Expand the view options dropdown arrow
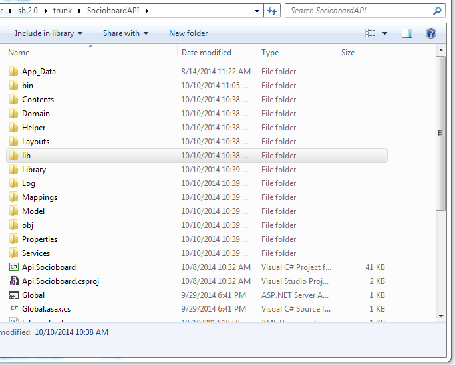Image resolution: width=455 pixels, height=365 pixels. [x=384, y=33]
